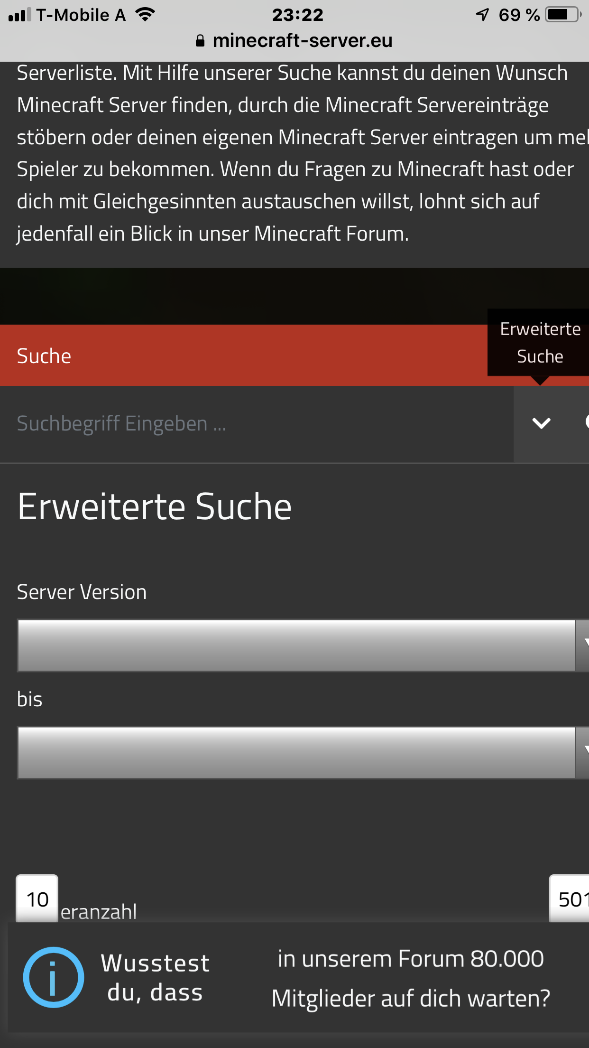This screenshot has height=1048, width=589.
Task: Click the Wusstest du, dass text
Action: 155,977
